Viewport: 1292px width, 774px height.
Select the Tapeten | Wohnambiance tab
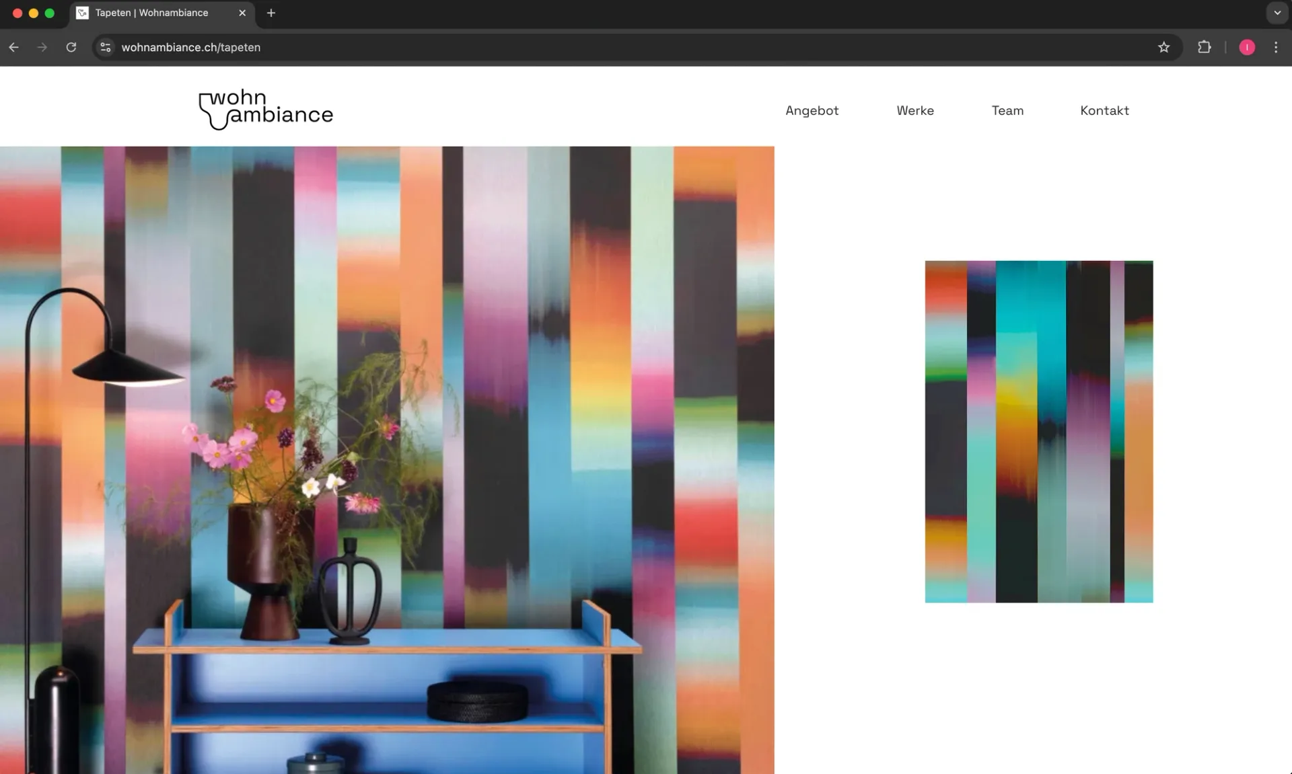(x=151, y=13)
